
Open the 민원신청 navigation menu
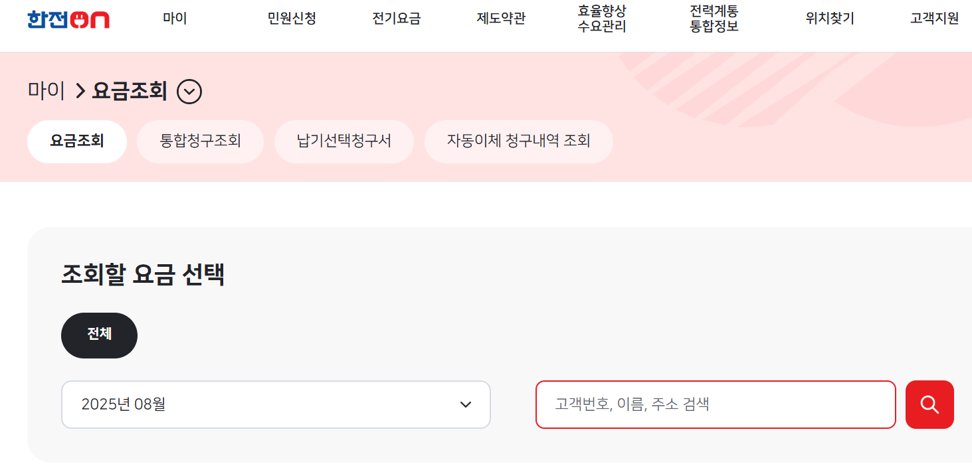coord(291,19)
